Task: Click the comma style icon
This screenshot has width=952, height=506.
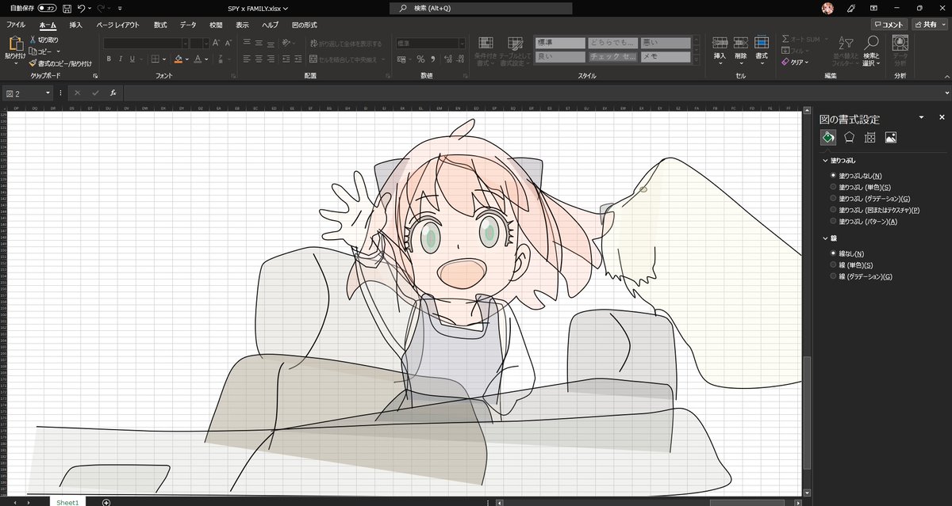Action: pyautogui.click(x=433, y=59)
